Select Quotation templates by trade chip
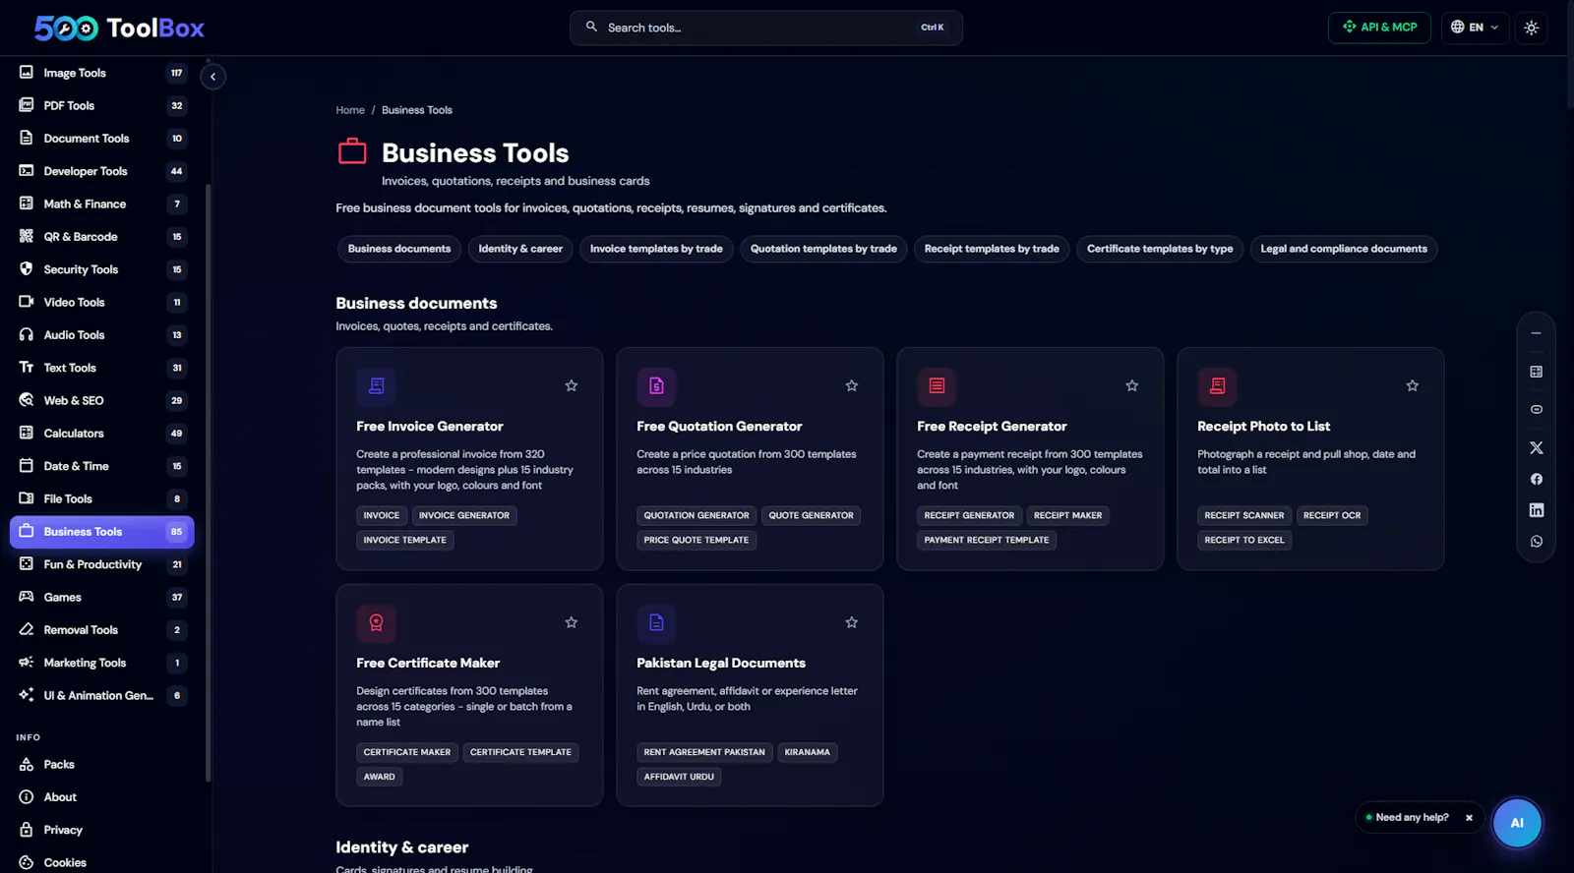 823,249
